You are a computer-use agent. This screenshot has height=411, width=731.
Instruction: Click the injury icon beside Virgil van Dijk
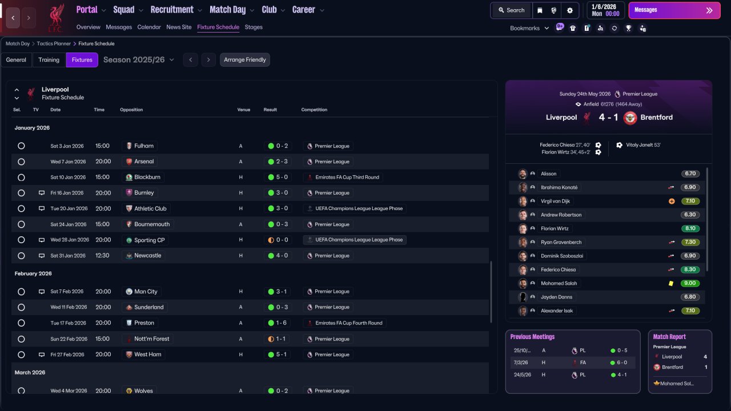click(672, 202)
